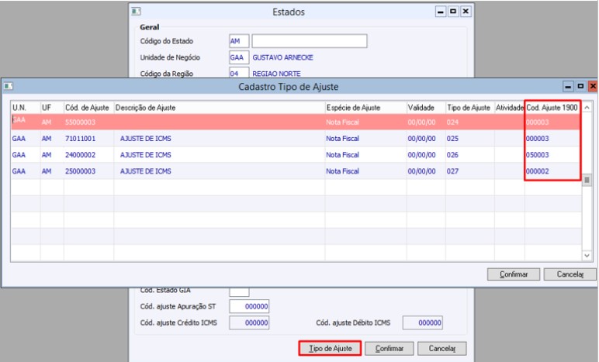Confirm the Cadastro Tipo de Ajuste dialog
Image resolution: width=599 pixels, height=362 pixels.
[x=514, y=274]
